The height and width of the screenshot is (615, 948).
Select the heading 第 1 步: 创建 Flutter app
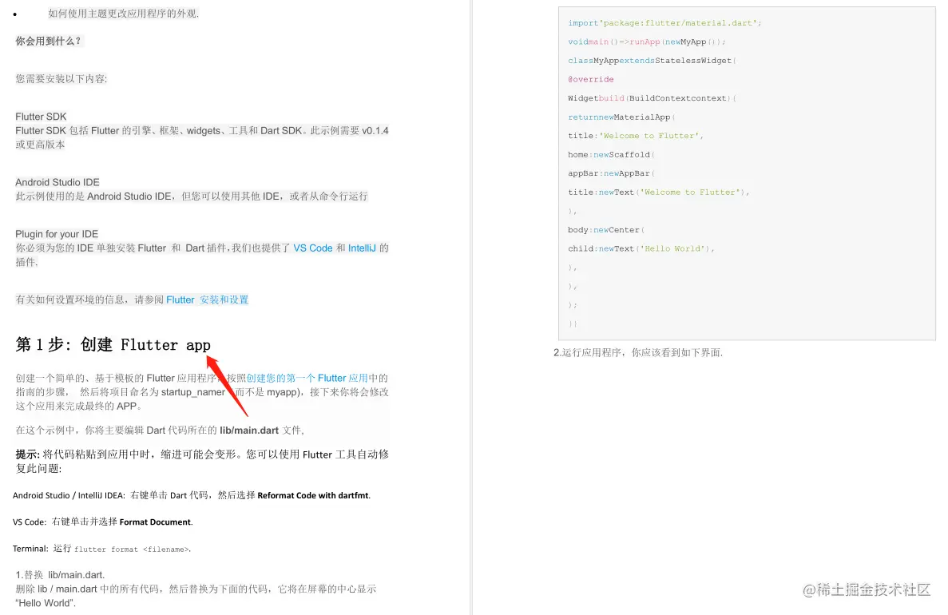(113, 345)
